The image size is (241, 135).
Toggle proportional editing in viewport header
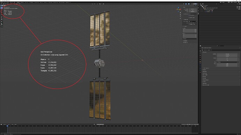[x=103, y=4]
